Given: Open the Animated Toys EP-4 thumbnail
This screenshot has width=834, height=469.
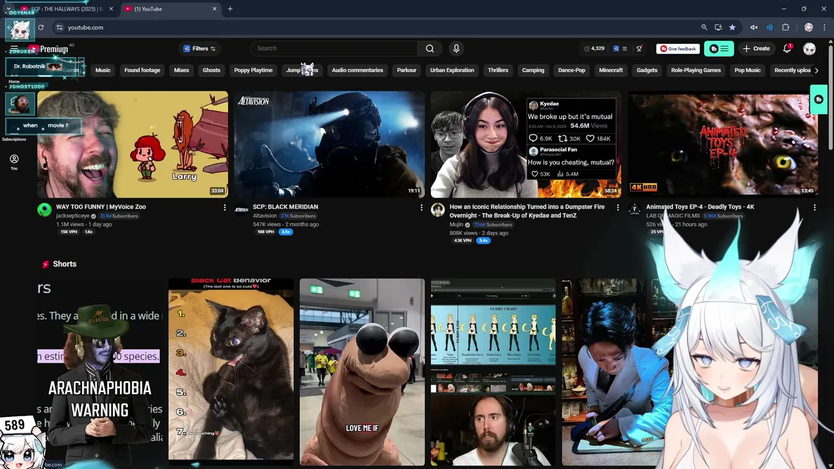Looking at the screenshot, I should [x=722, y=144].
